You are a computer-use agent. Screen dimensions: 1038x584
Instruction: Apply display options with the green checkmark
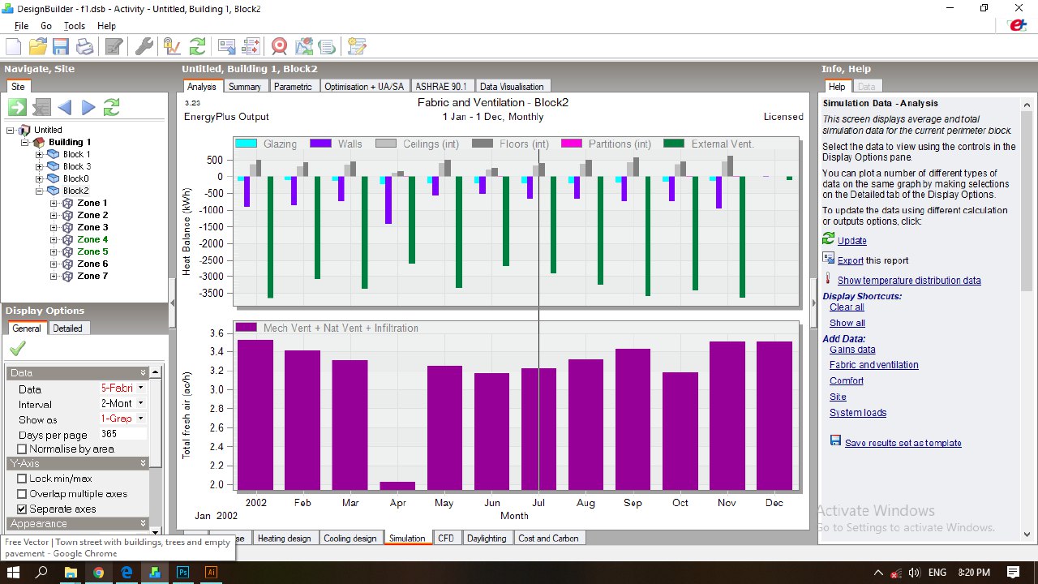(x=17, y=348)
